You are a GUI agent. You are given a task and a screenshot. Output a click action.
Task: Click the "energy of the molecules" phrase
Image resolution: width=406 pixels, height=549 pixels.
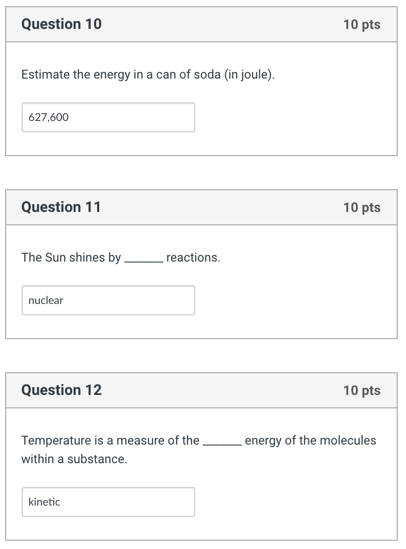click(x=310, y=440)
